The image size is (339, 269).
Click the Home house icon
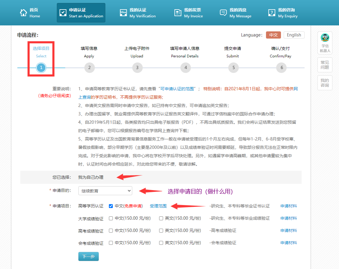(x=23, y=13)
